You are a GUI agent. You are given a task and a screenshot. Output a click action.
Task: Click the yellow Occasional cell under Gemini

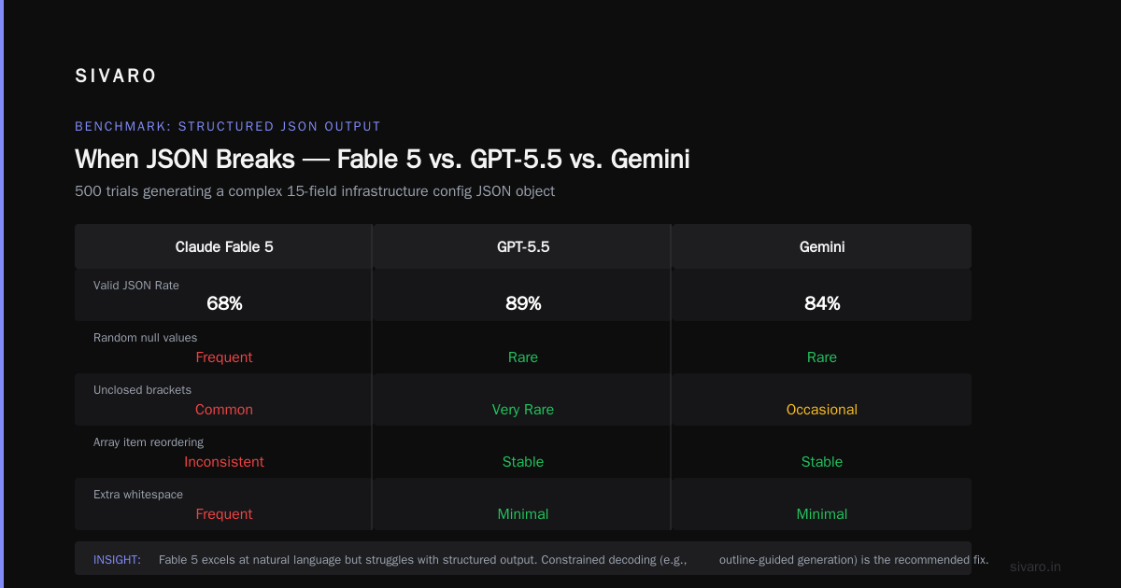click(822, 410)
